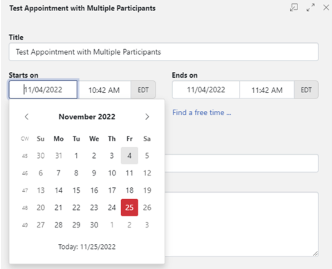Viewport: 332px width, 269px height.
Task: Click Today: 11/25/2022 to jump to today
Action: pyautogui.click(x=87, y=247)
